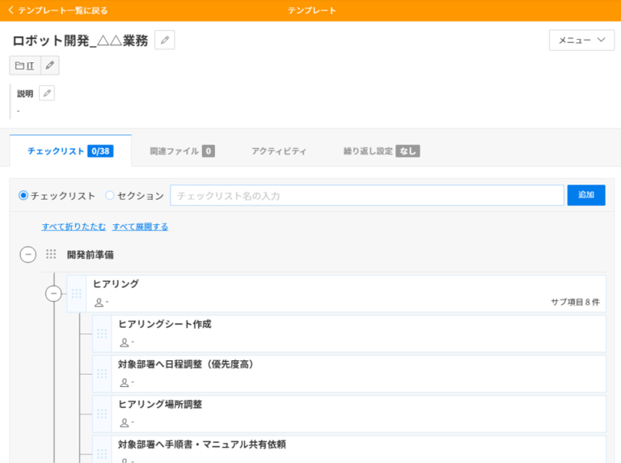This screenshot has width=621, height=463.
Task: Open the メニュー dropdown
Action: [581, 40]
